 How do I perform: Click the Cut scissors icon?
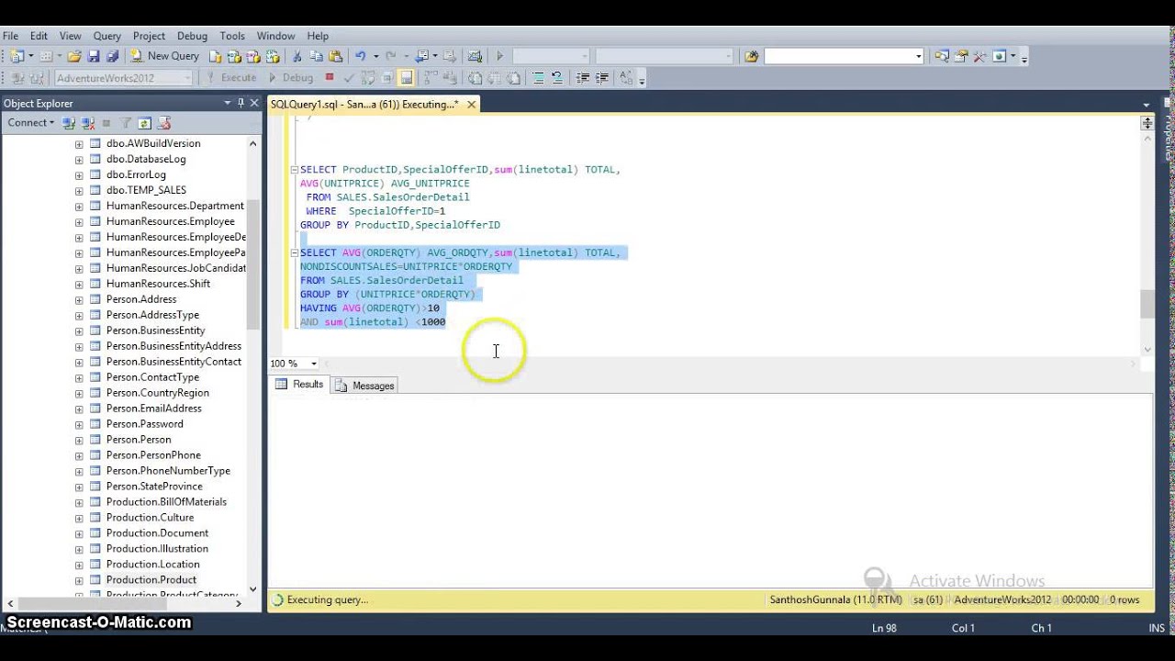(x=297, y=56)
